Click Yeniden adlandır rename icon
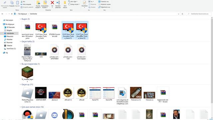The height and width of the screenshot is (120, 213). (x=58, y=4)
